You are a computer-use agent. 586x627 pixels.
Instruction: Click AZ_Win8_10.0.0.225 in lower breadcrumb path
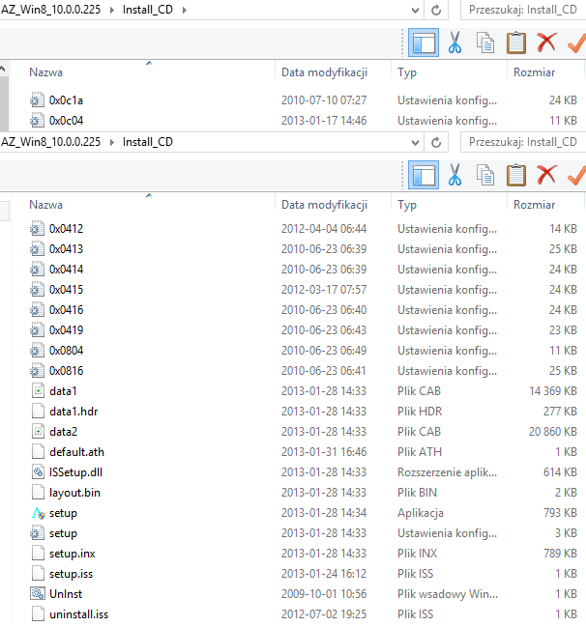(x=51, y=142)
